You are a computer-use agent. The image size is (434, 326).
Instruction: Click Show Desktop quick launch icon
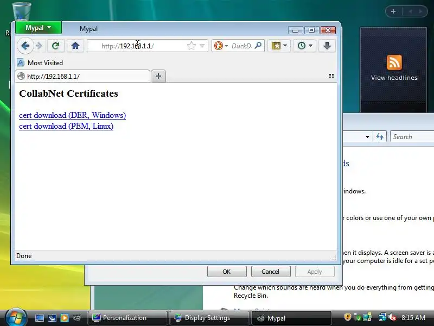click(x=39, y=318)
